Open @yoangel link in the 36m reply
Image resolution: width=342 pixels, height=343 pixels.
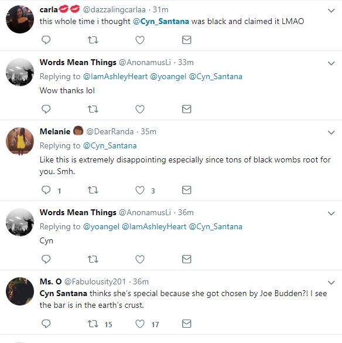coord(101,227)
